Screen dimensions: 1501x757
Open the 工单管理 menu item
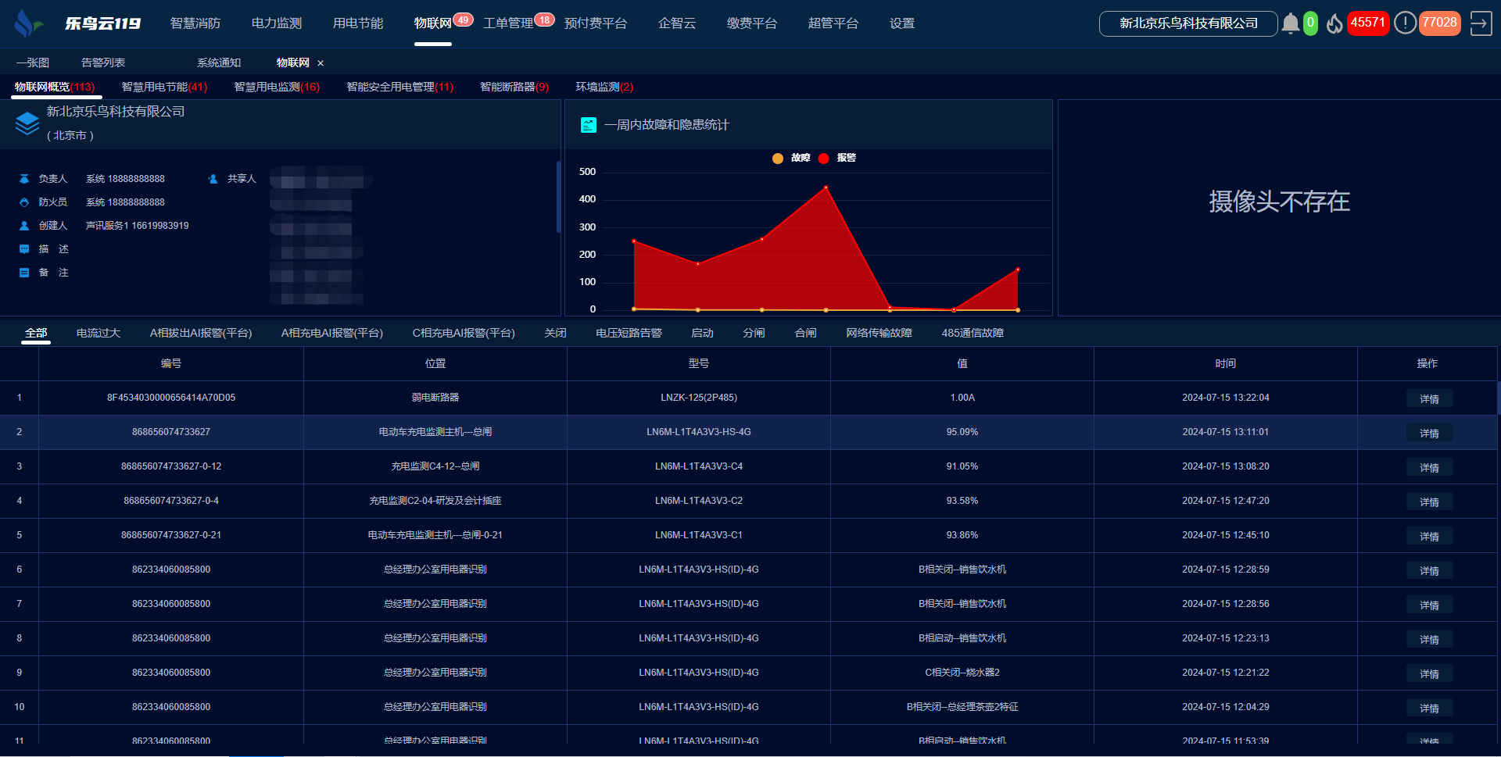click(508, 23)
